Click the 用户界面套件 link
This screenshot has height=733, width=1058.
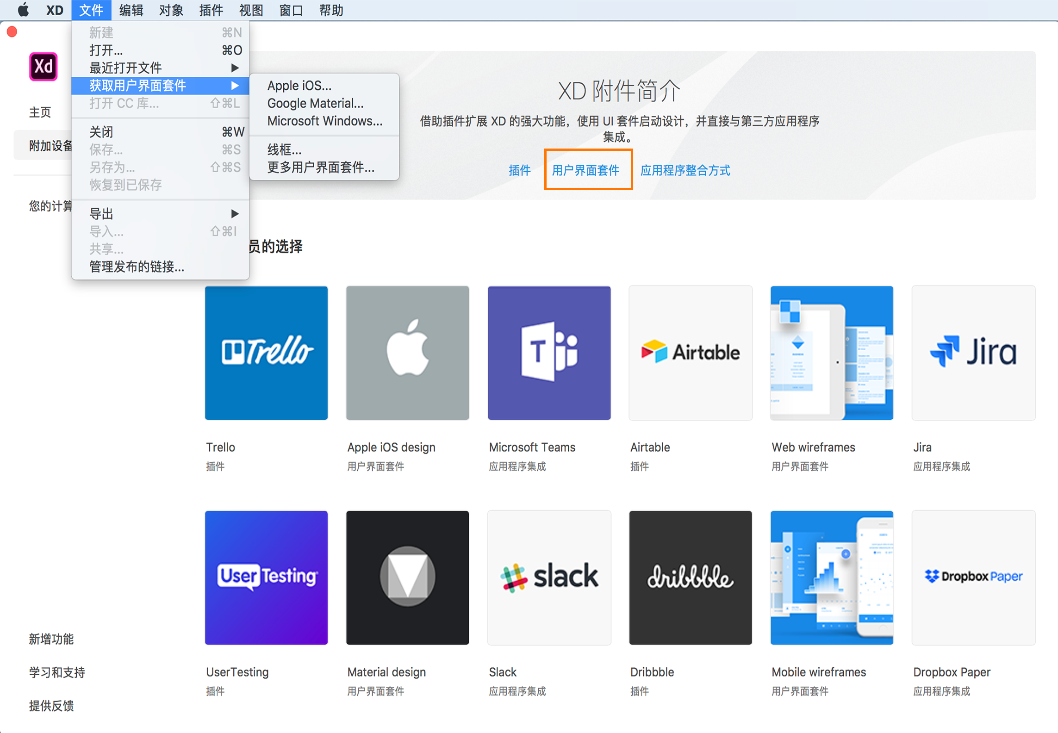coord(585,170)
